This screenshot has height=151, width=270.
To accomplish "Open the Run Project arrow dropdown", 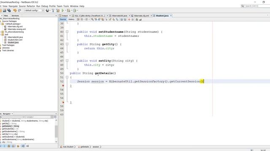I will [65, 10].
